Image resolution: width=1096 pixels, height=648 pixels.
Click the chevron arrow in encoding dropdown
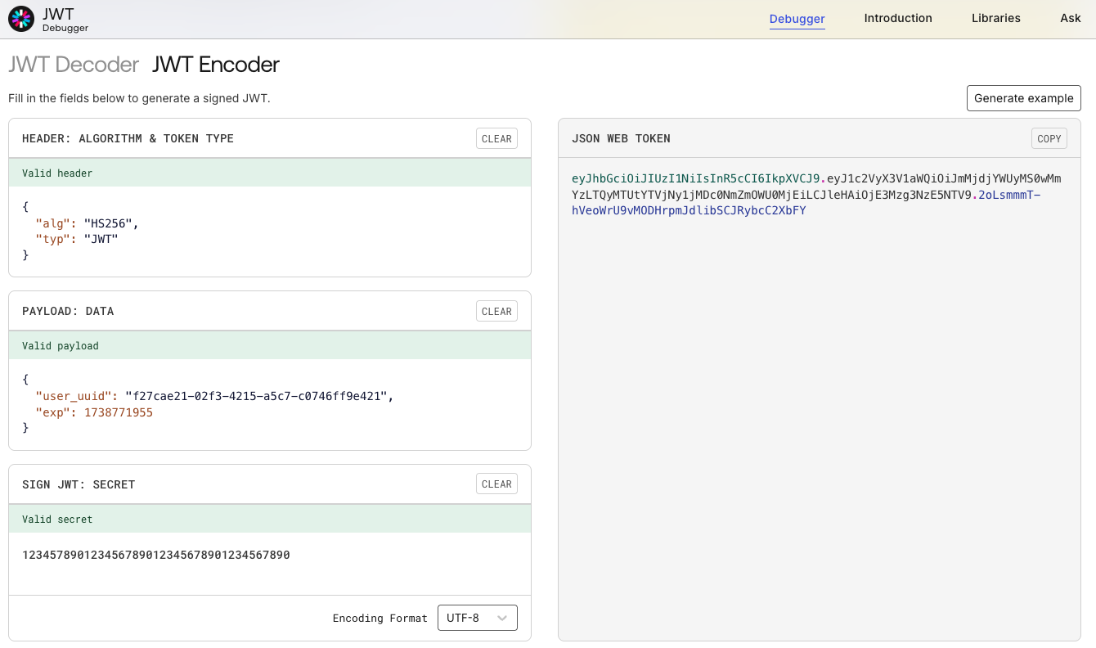pyautogui.click(x=503, y=619)
